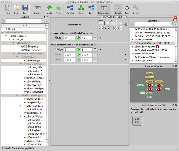Select skip radio for Float 1300 row
This screenshot has height=151, width=179.
click(x=126, y=54)
